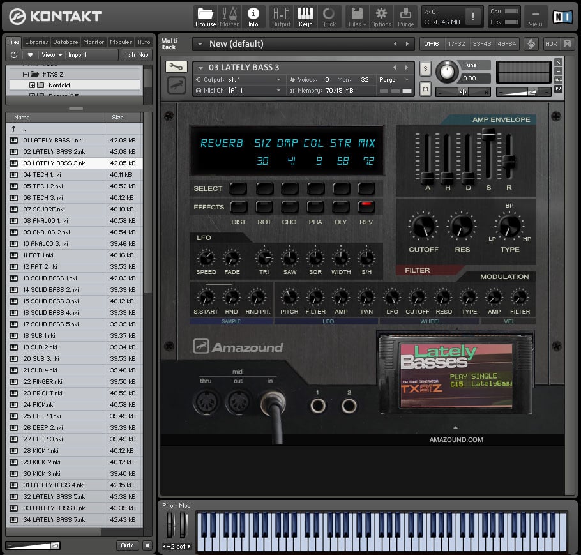The height and width of the screenshot is (555, 581).
Task: Go to parent folder in file list
Action: point(13,129)
